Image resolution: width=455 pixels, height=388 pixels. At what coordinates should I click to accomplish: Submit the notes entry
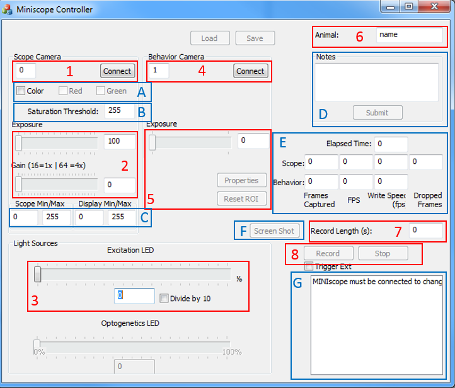click(x=377, y=113)
